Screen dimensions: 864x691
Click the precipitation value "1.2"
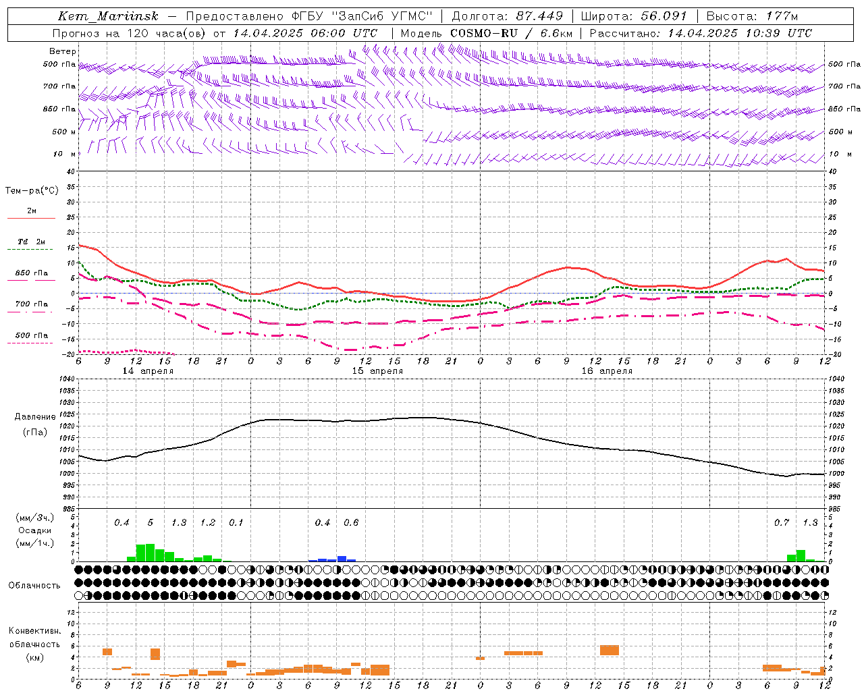pyautogui.click(x=208, y=523)
